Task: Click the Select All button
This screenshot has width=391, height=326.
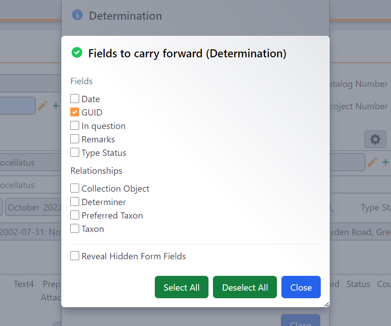Action: (181, 287)
